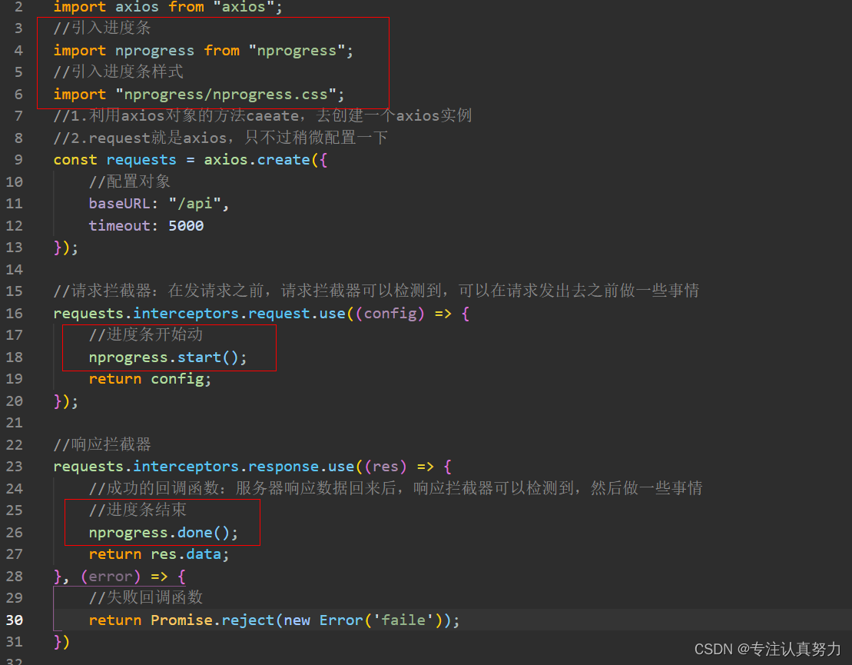Click the (res) parameter on line 23
The image size is (852, 665).
tap(385, 467)
